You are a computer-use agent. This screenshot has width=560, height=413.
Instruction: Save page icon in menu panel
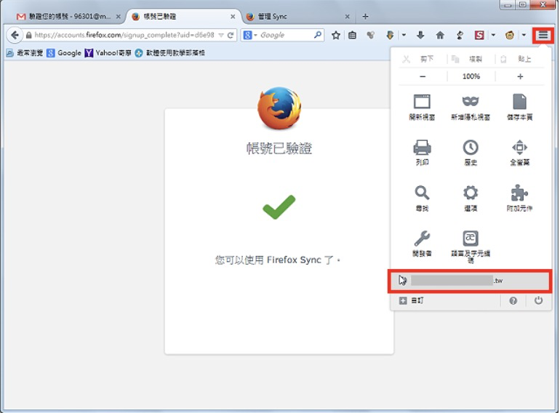[520, 107]
